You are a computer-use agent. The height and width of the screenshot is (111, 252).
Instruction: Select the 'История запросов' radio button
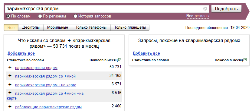[75, 16]
